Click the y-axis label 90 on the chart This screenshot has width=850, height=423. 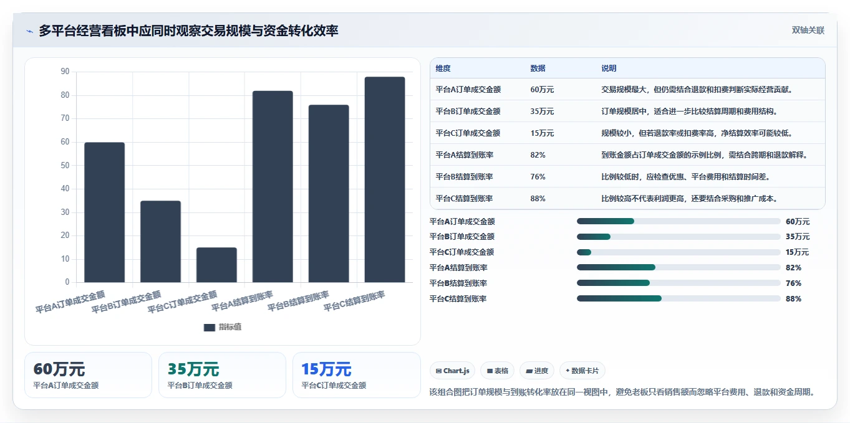click(x=65, y=72)
